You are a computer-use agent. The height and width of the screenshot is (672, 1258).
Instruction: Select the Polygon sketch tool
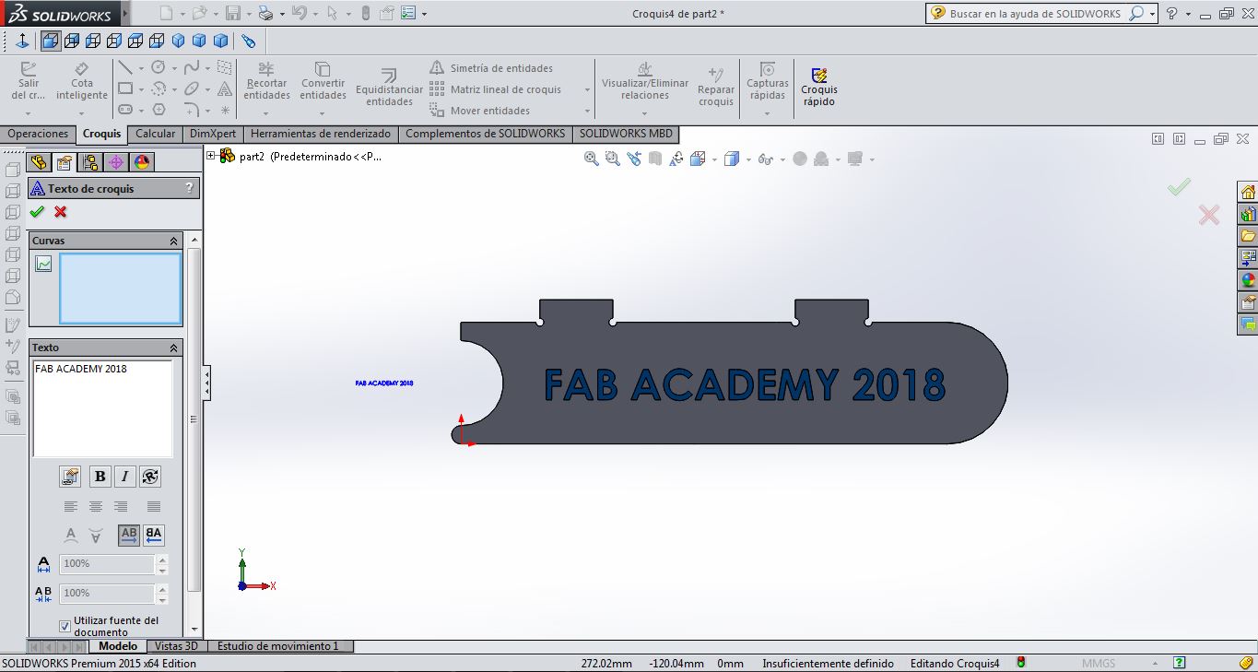tap(159, 110)
